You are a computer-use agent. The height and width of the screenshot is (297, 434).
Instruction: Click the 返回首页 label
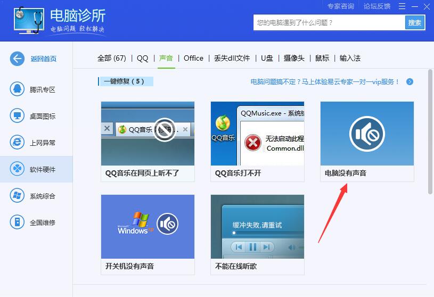pyautogui.click(x=44, y=59)
